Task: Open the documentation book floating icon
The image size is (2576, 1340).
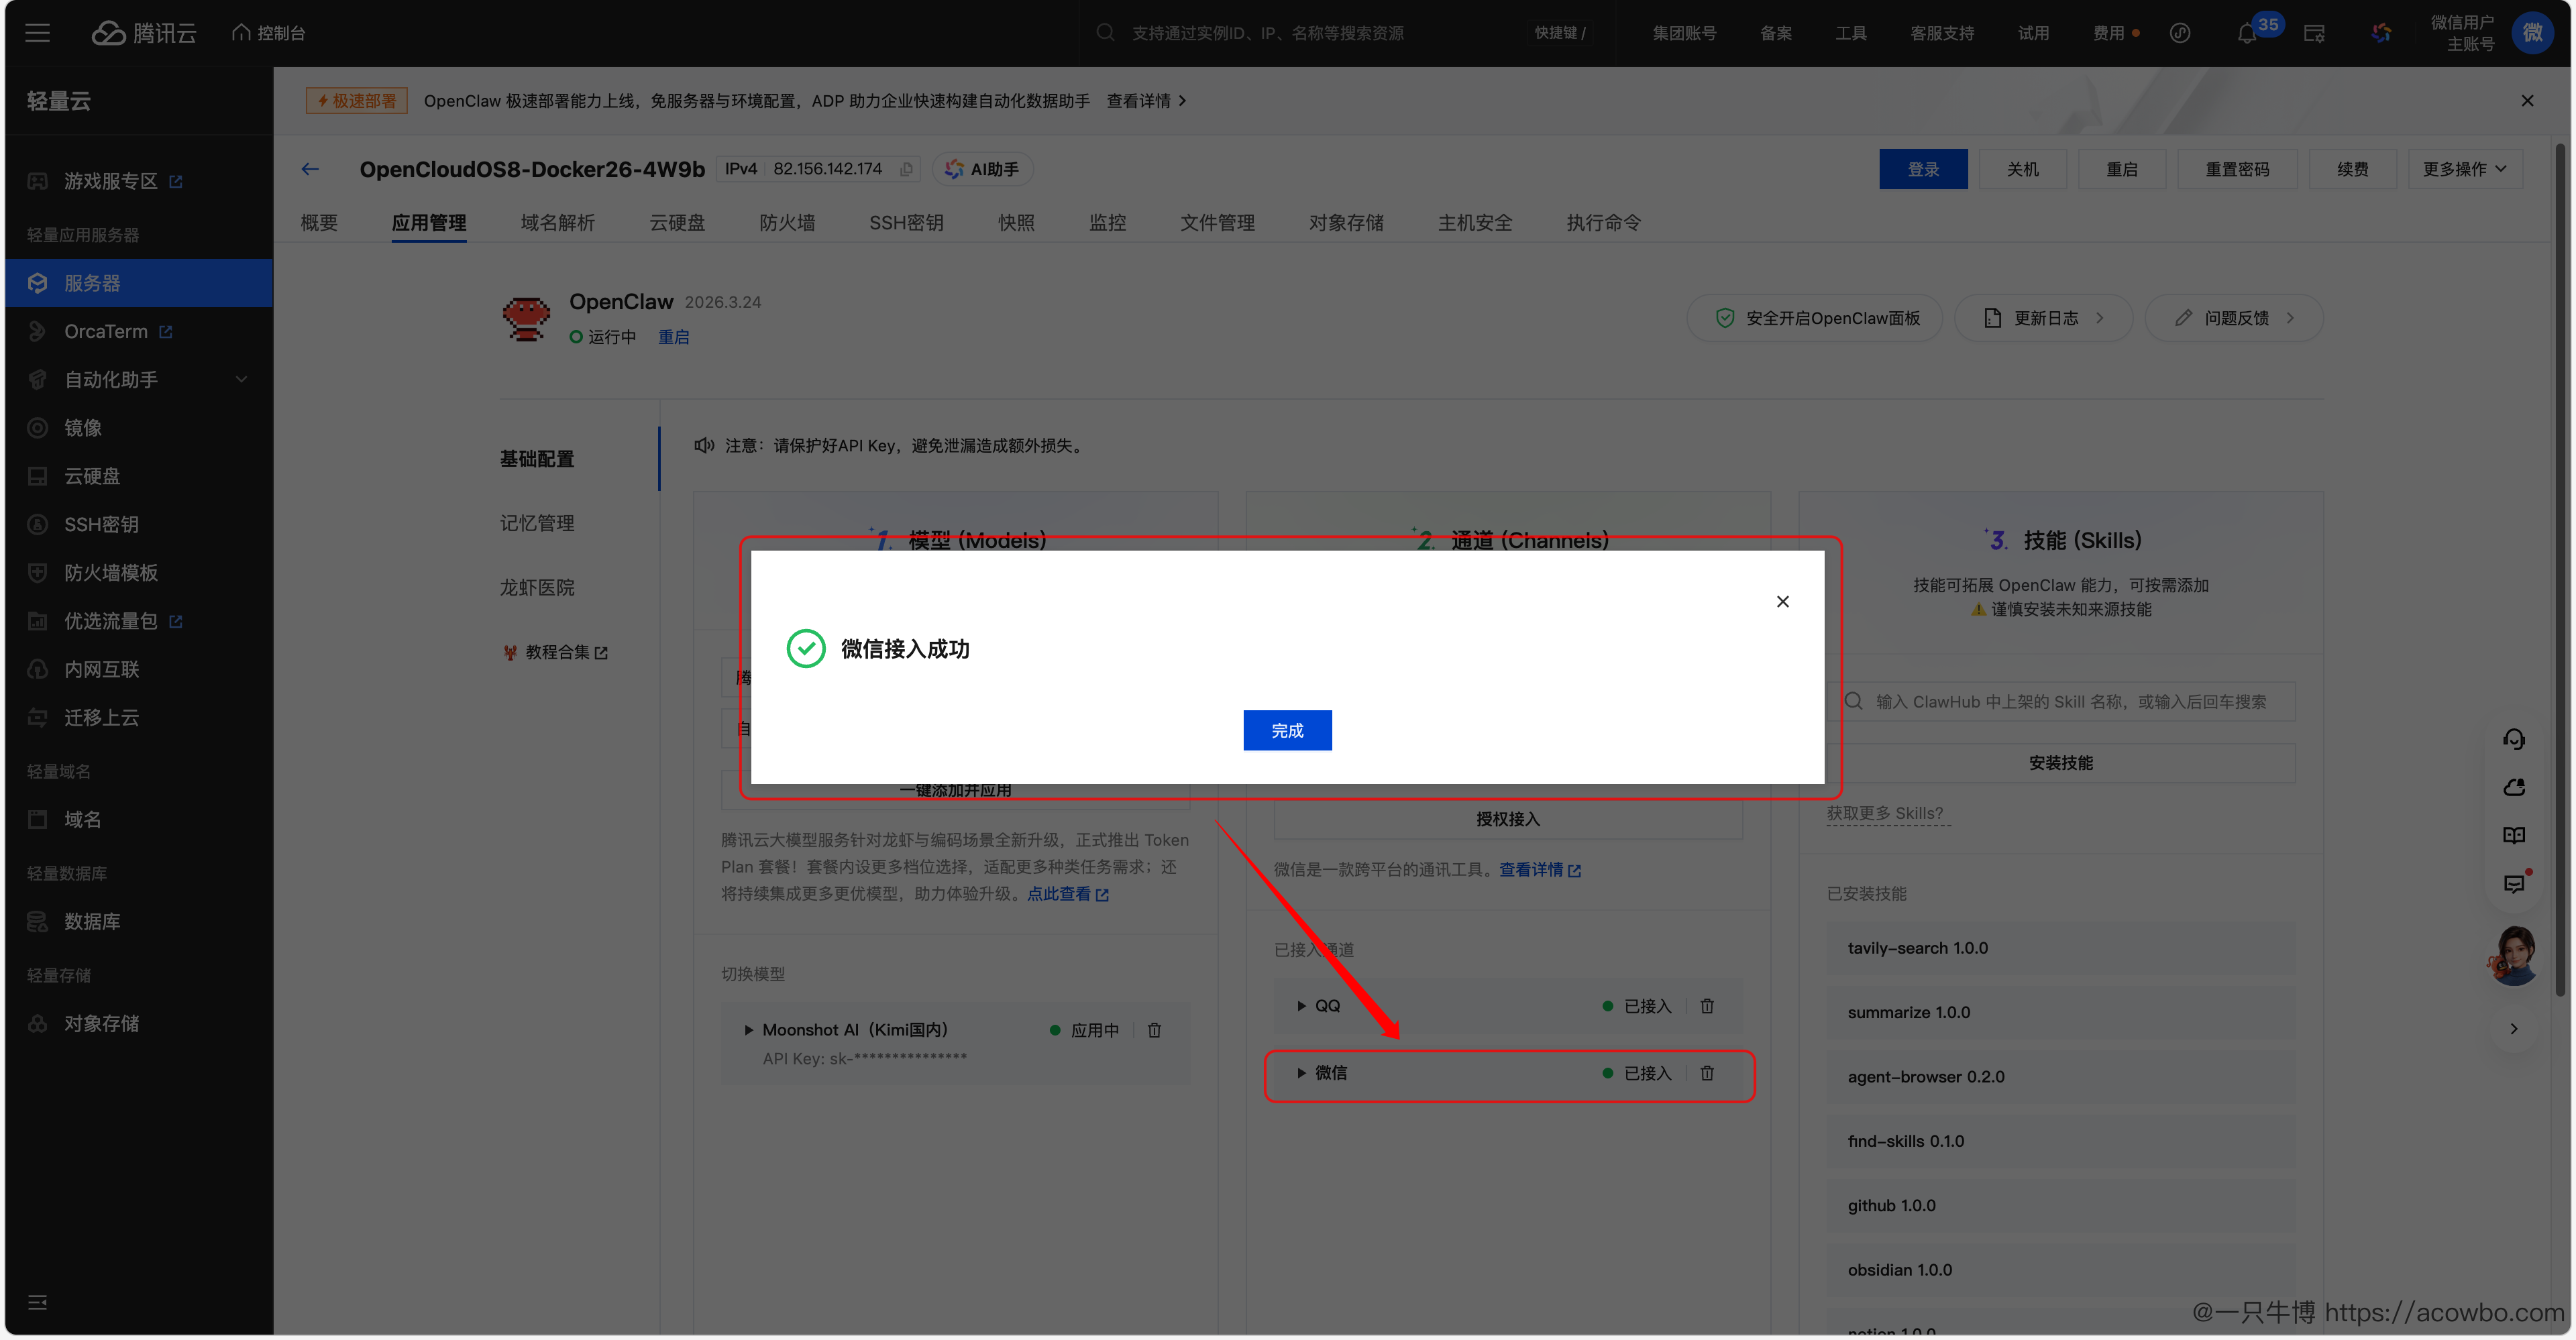Action: [x=2513, y=835]
